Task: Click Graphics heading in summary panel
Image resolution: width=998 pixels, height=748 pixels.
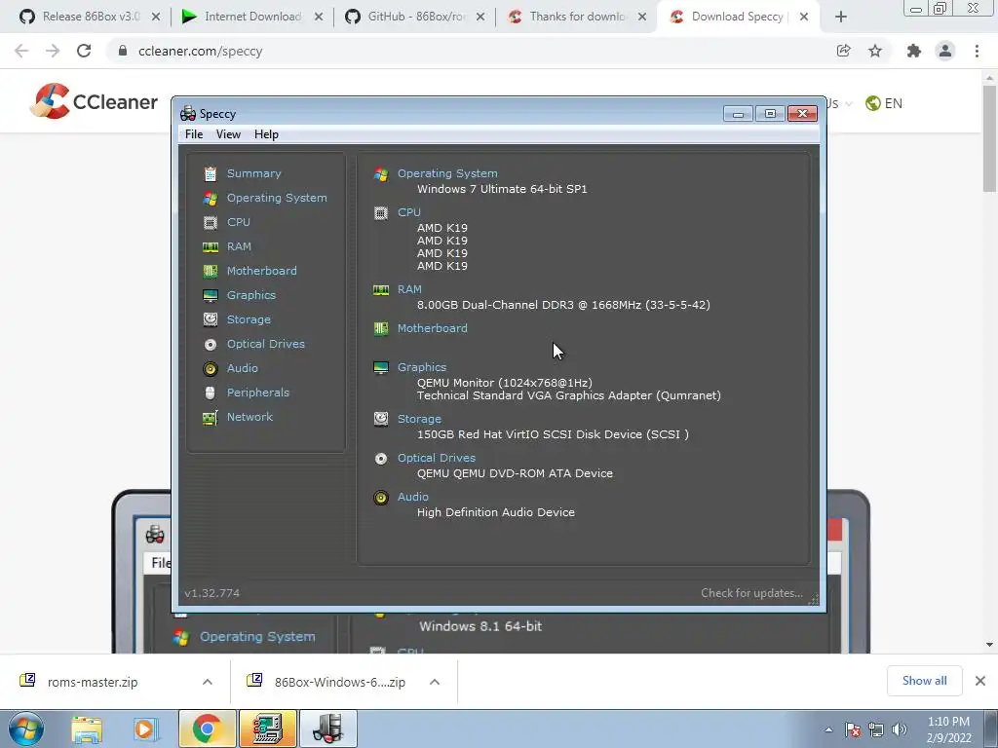Action: 422,367
